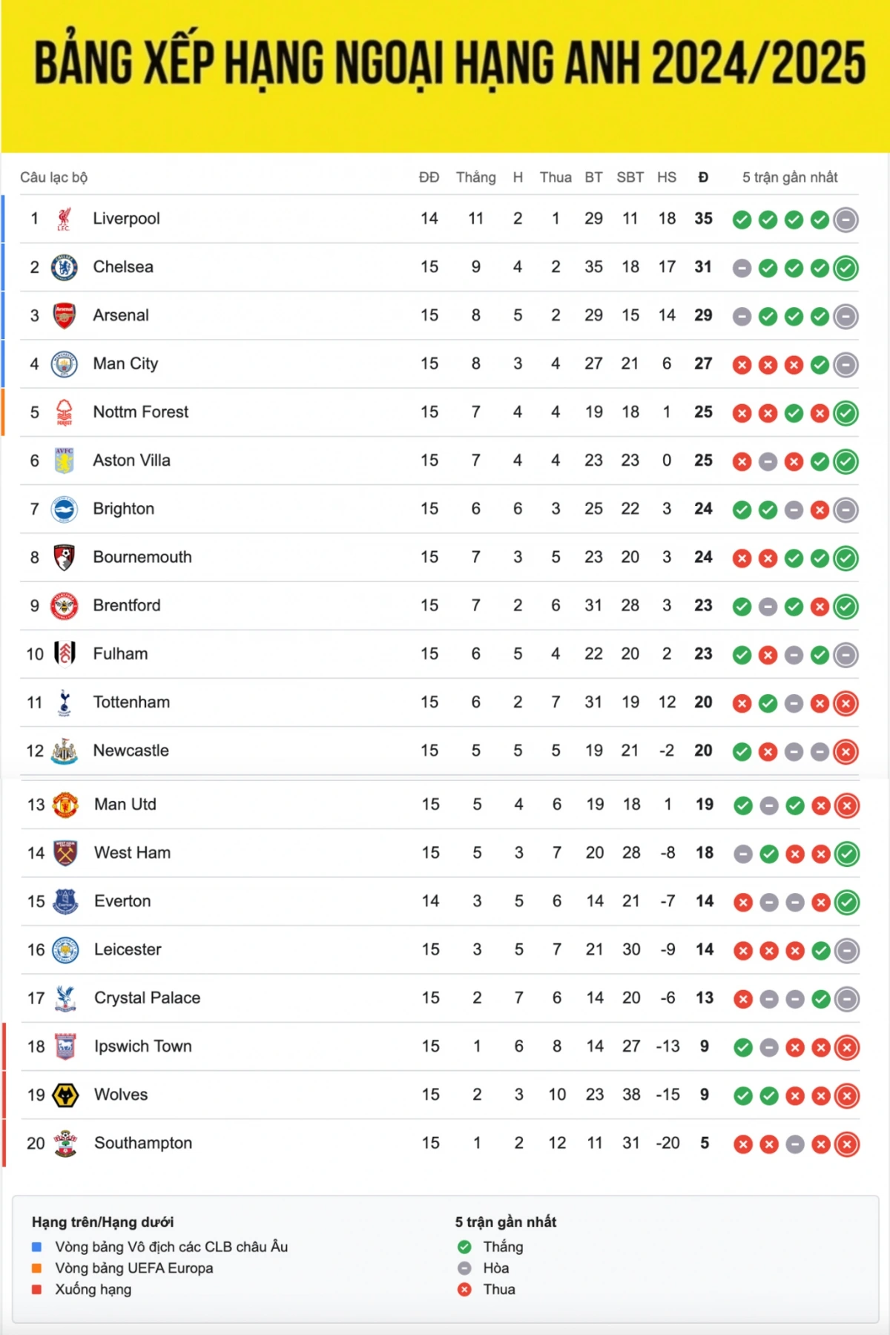
Task: Open the Aston Villa team link
Action: [131, 460]
